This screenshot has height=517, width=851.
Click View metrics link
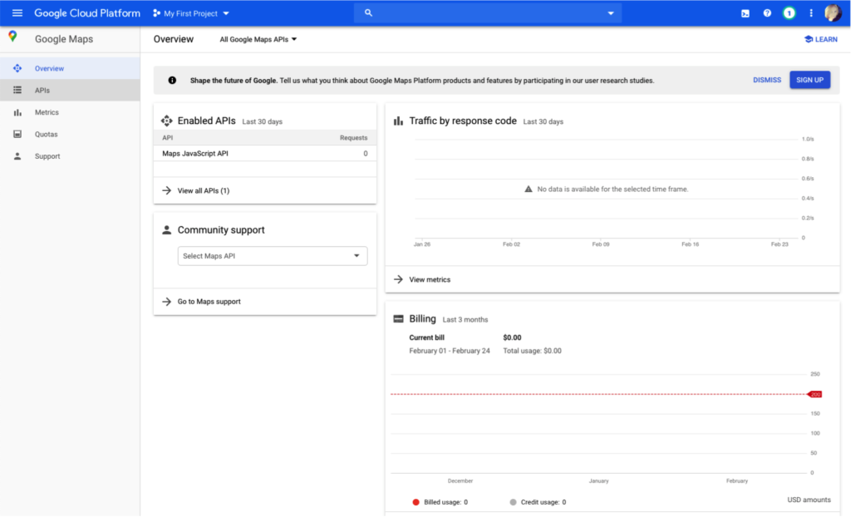(x=430, y=279)
